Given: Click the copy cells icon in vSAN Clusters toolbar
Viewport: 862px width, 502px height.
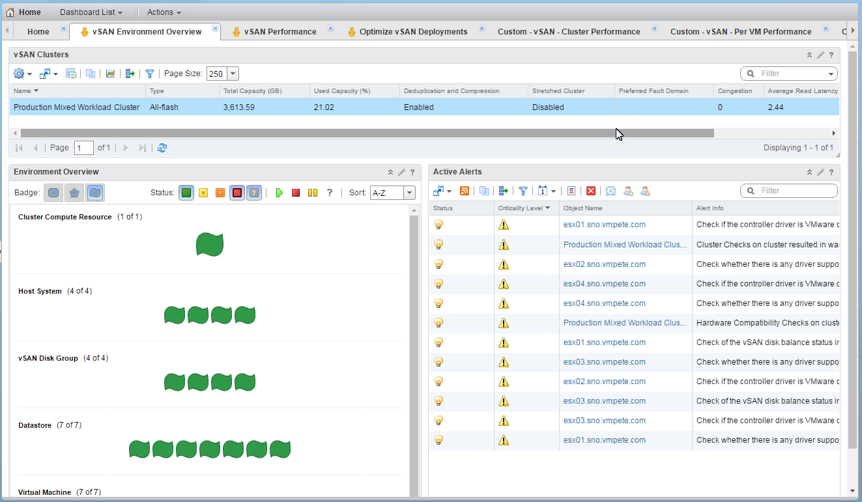Looking at the screenshot, I should [91, 74].
